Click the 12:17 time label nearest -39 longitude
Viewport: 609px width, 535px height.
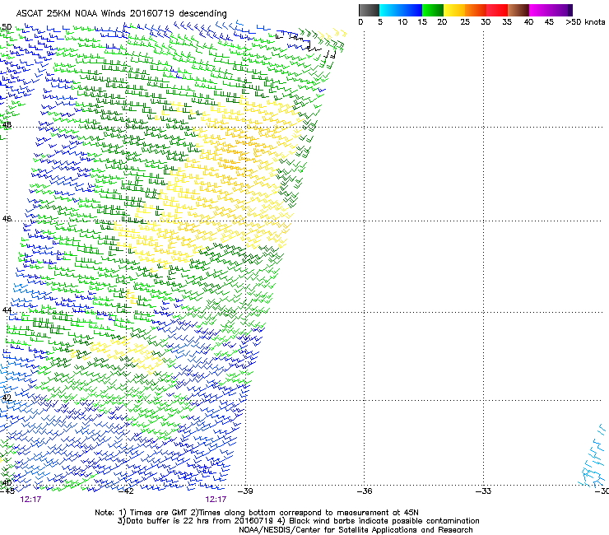[x=216, y=500]
